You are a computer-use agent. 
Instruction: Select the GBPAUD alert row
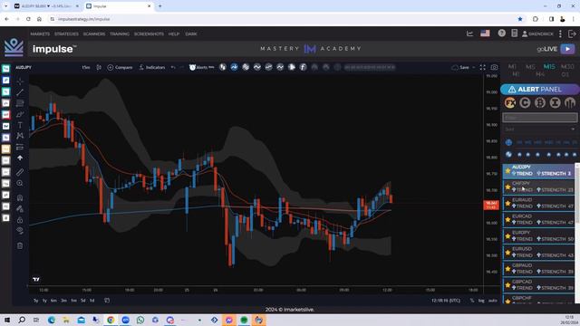(538, 268)
